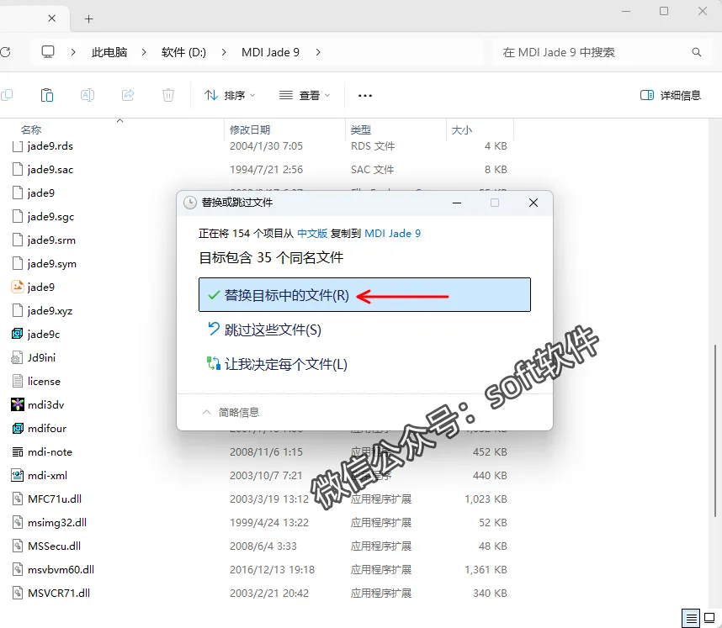The image size is (722, 628).
Task: Open the 中文版 source folder link
Action: (312, 233)
